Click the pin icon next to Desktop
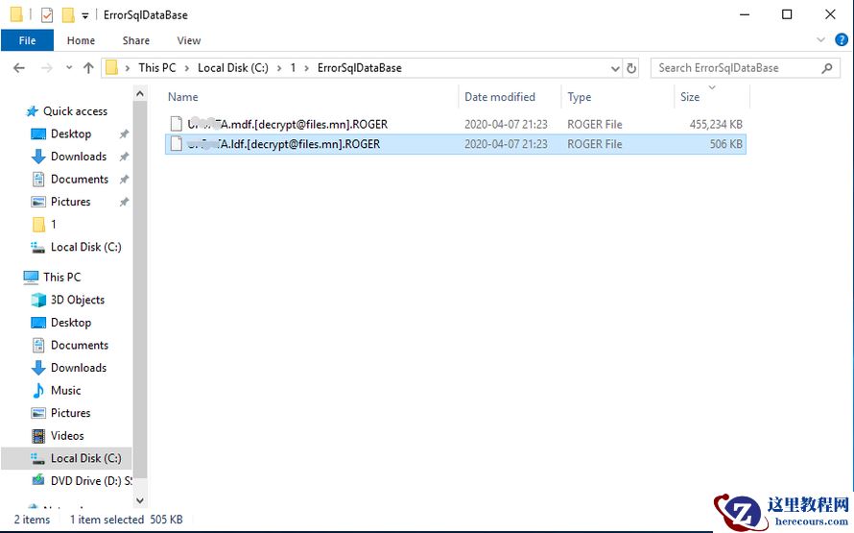854x533 pixels. [x=124, y=133]
